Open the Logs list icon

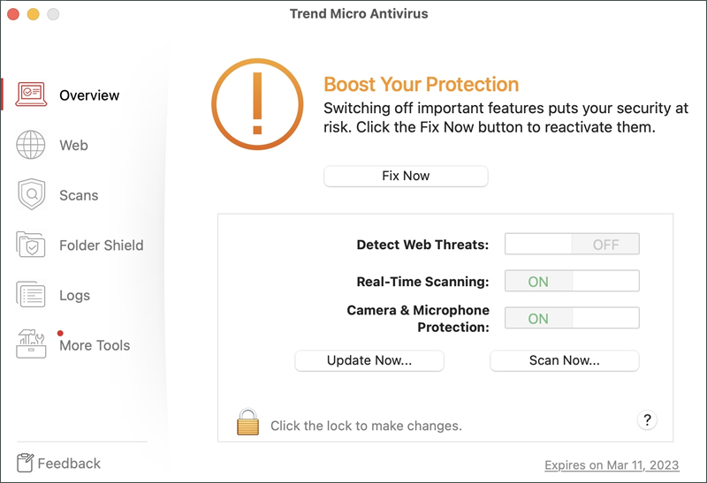pos(31,294)
